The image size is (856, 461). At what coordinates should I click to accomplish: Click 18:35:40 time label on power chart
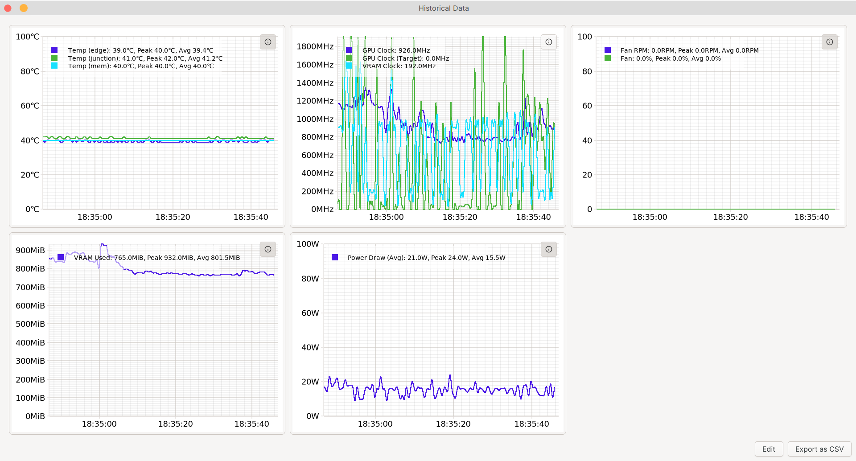(532, 424)
